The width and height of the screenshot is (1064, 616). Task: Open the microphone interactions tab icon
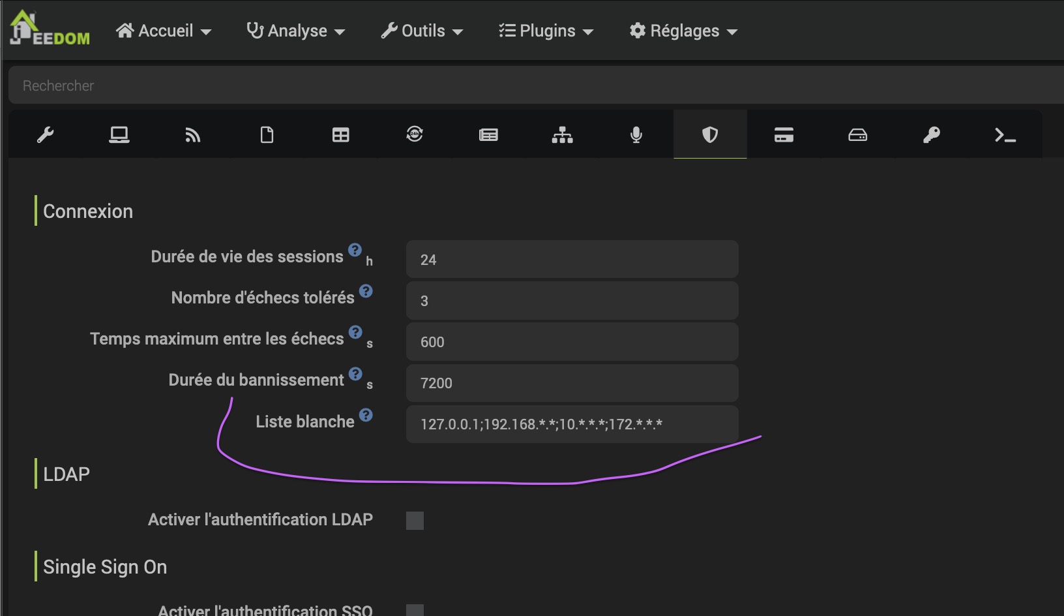click(x=636, y=135)
